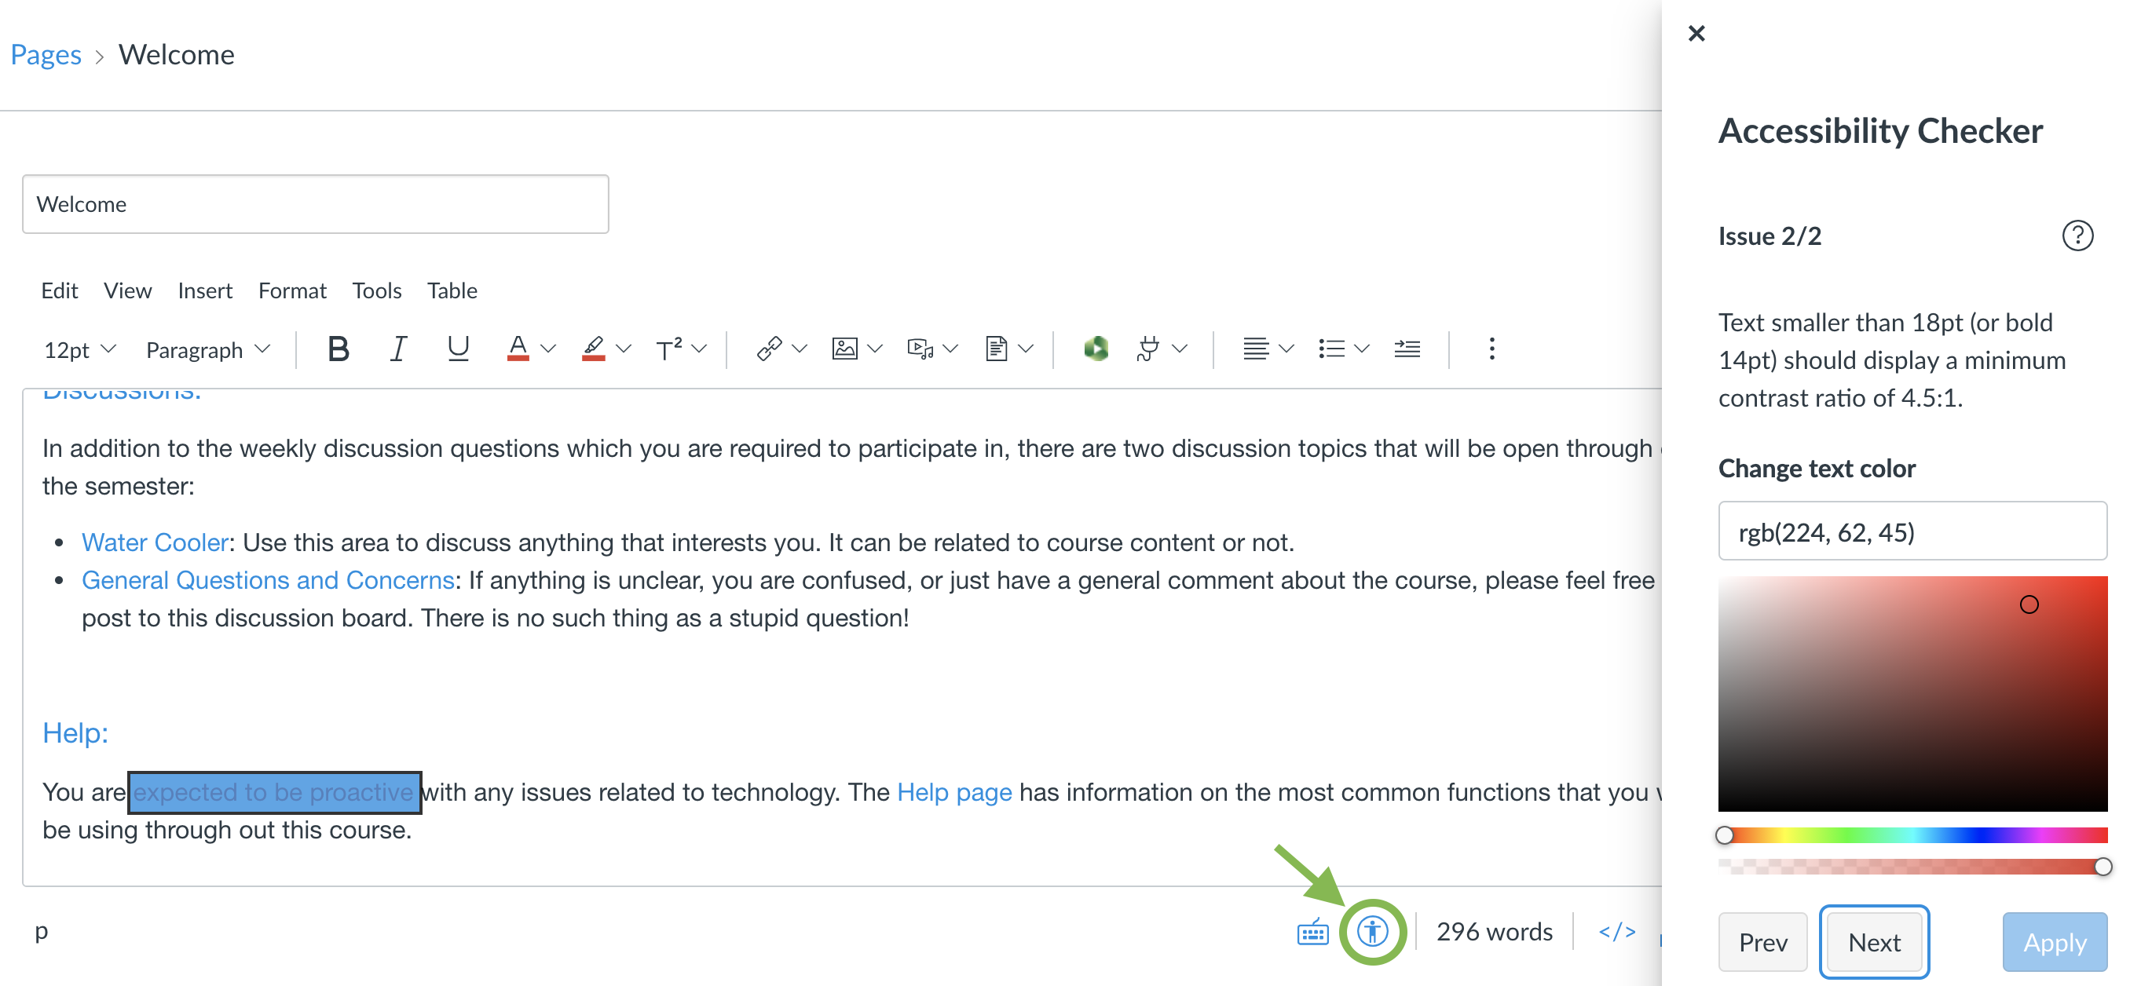Click the insert image icon
This screenshot has width=2141, height=986.
844,349
